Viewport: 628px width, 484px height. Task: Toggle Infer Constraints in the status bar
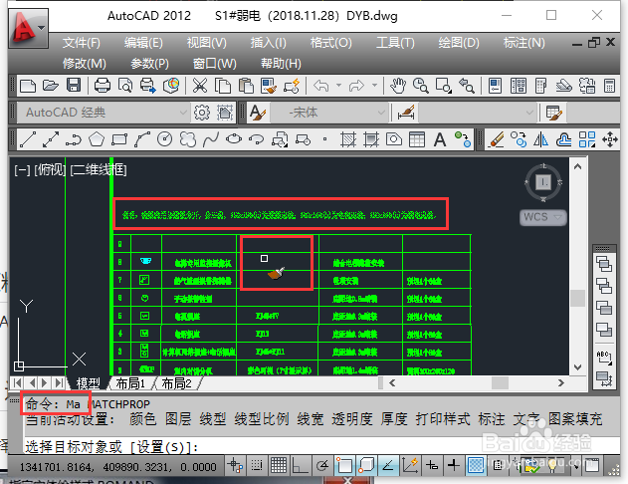(235, 465)
